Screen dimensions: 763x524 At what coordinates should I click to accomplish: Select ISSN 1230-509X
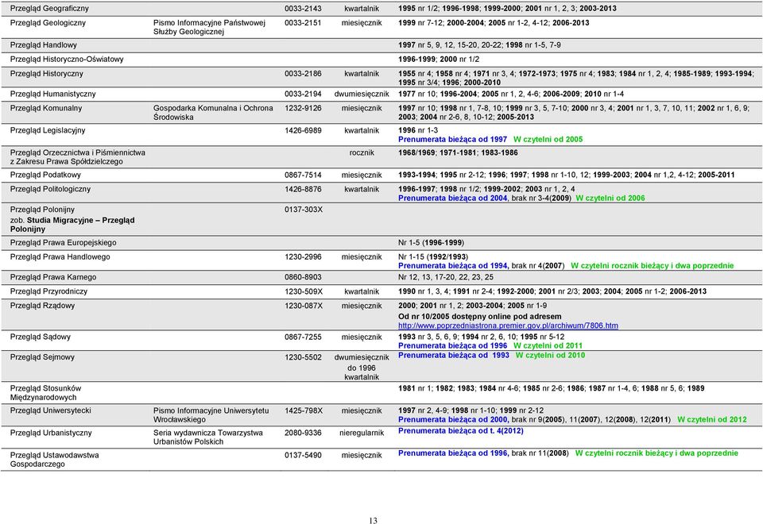304,291
